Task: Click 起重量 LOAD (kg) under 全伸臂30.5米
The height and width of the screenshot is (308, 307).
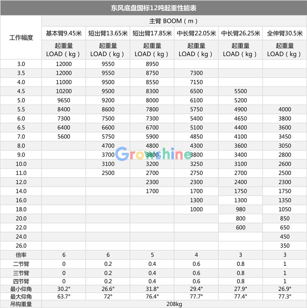Action: [285, 50]
